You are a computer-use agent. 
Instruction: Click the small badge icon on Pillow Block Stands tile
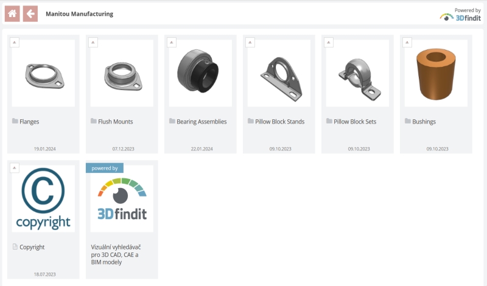(250, 43)
